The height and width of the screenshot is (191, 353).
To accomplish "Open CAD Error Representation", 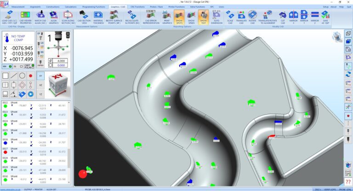I will coord(151,17).
